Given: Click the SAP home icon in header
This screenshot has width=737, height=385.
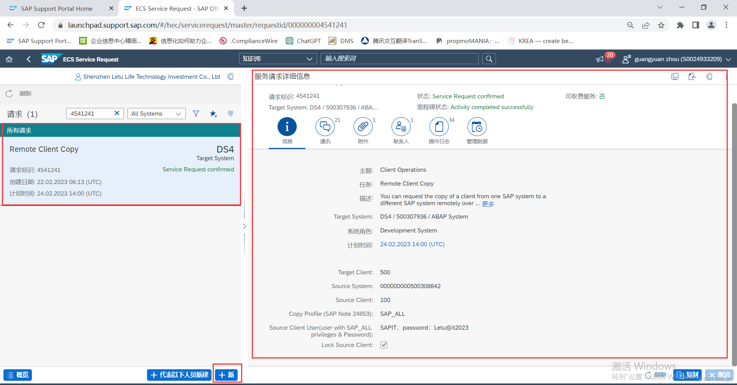Looking at the screenshot, I should point(9,59).
